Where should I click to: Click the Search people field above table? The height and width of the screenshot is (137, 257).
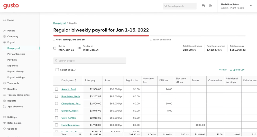pos(90,61)
